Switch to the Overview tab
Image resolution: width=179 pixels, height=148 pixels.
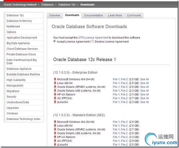(x=55, y=15)
